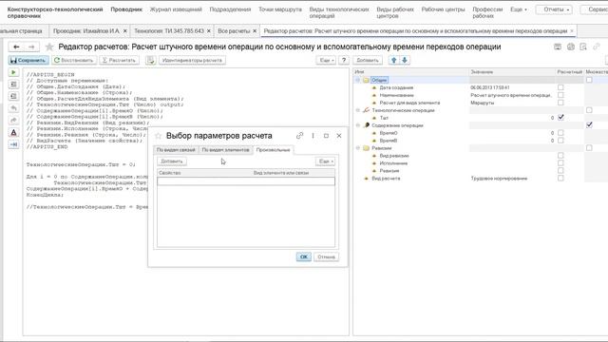608x342 pixels.
Task: Open the Отчеты dropdown in top bar
Action: [554, 9]
